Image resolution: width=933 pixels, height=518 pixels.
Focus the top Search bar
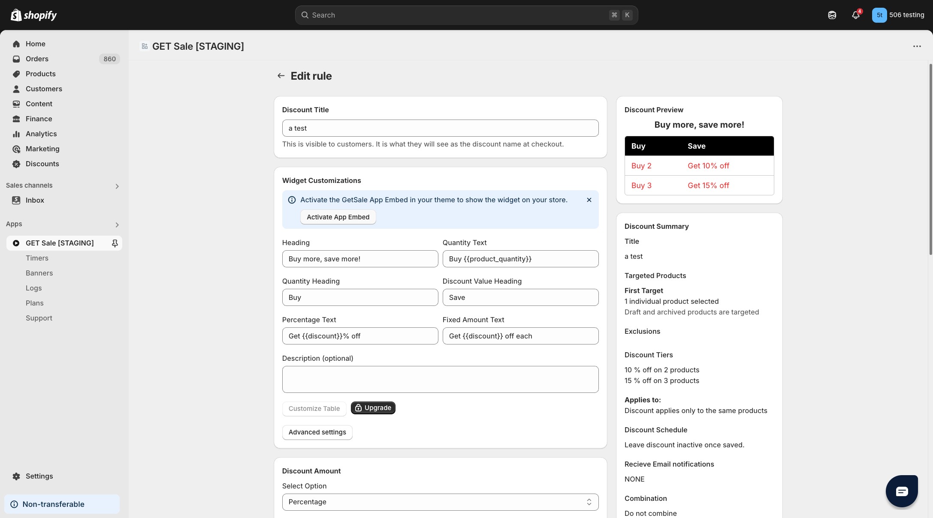466,15
